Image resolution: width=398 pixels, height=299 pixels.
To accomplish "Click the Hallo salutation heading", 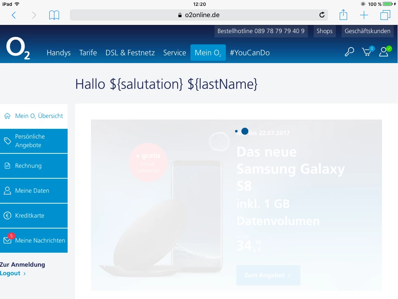I will coord(166,84).
